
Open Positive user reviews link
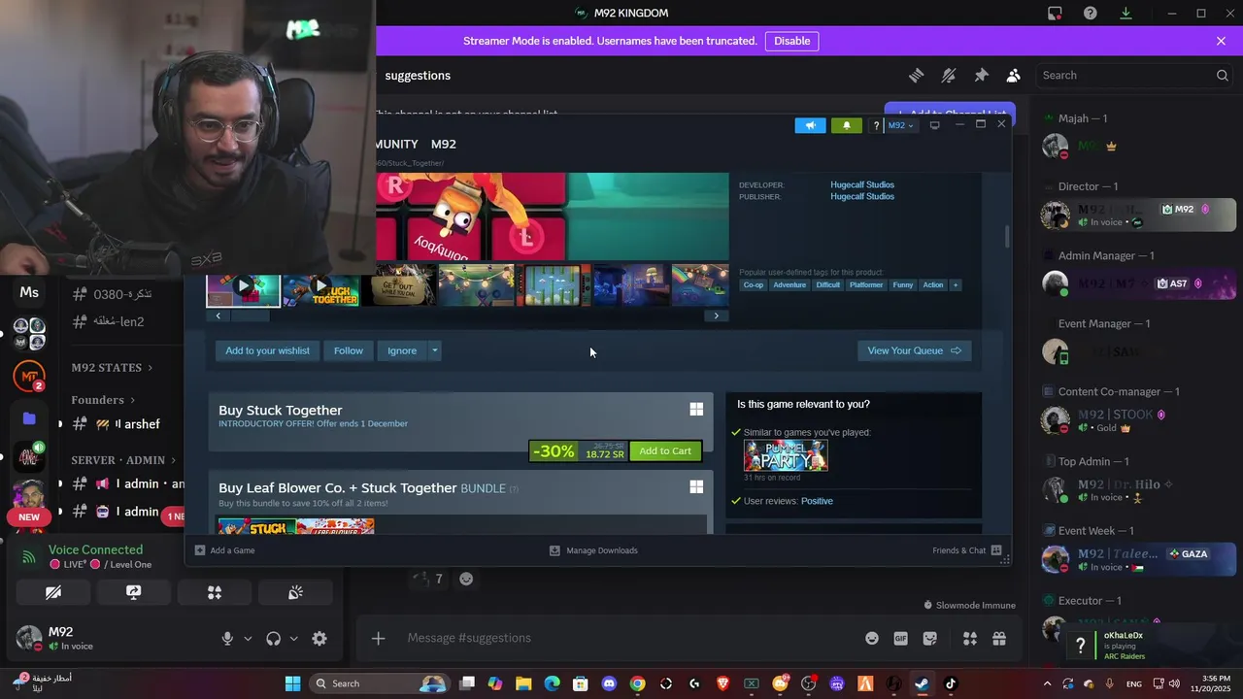pyautogui.click(x=817, y=501)
